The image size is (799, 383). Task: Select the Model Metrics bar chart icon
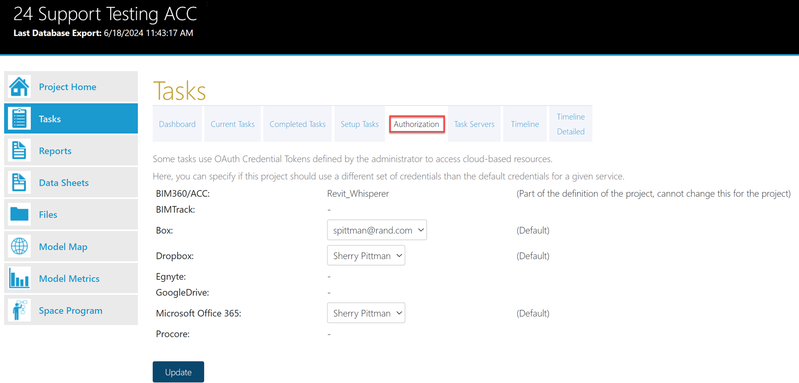click(19, 278)
